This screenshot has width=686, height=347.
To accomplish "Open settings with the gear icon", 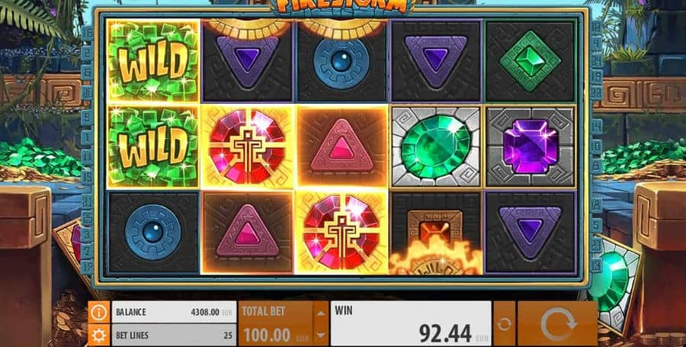I will (x=99, y=336).
